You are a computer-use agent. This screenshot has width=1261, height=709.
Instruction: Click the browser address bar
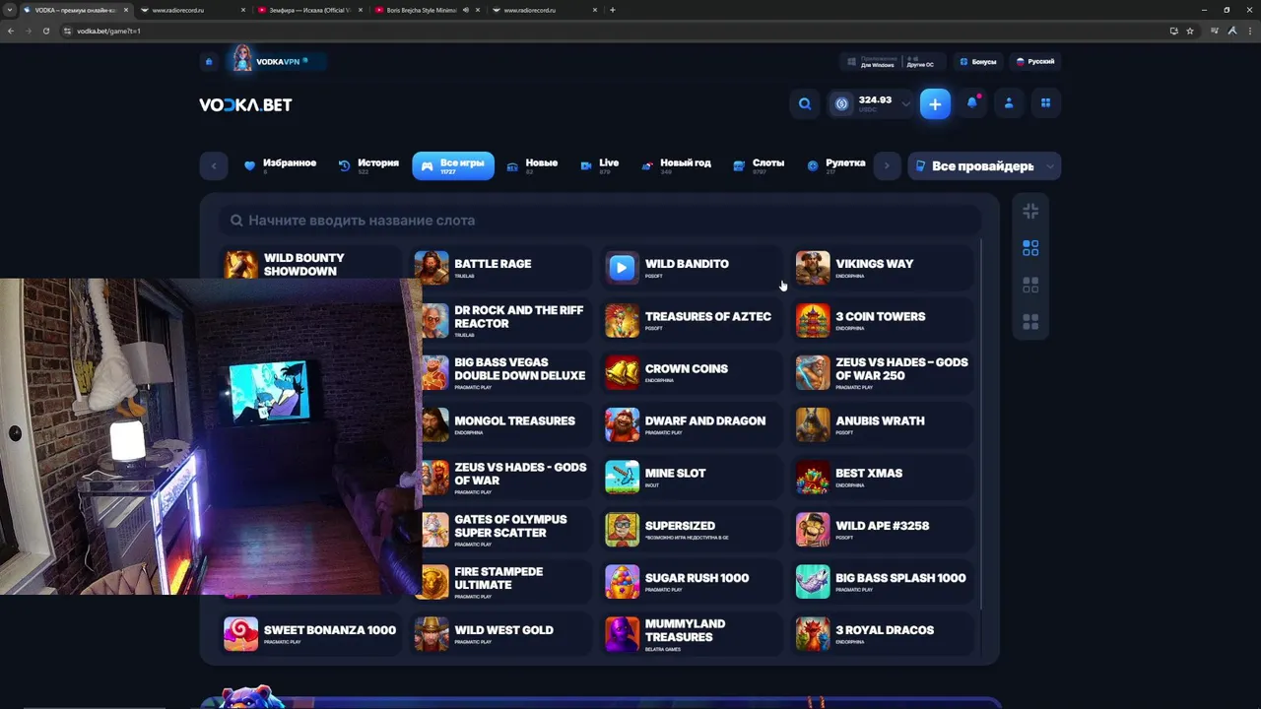[611, 31]
